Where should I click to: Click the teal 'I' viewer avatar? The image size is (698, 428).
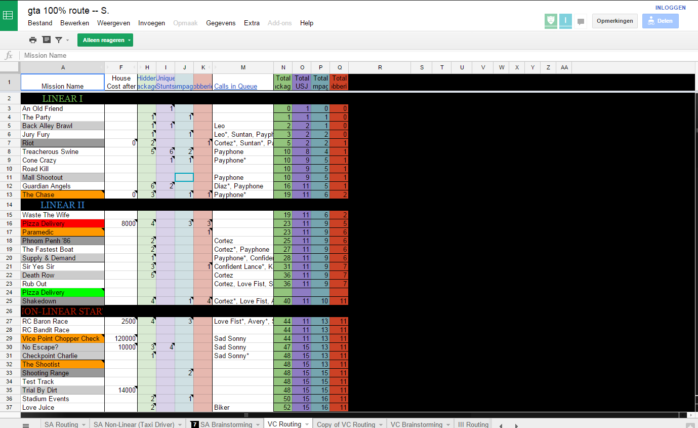(x=565, y=21)
